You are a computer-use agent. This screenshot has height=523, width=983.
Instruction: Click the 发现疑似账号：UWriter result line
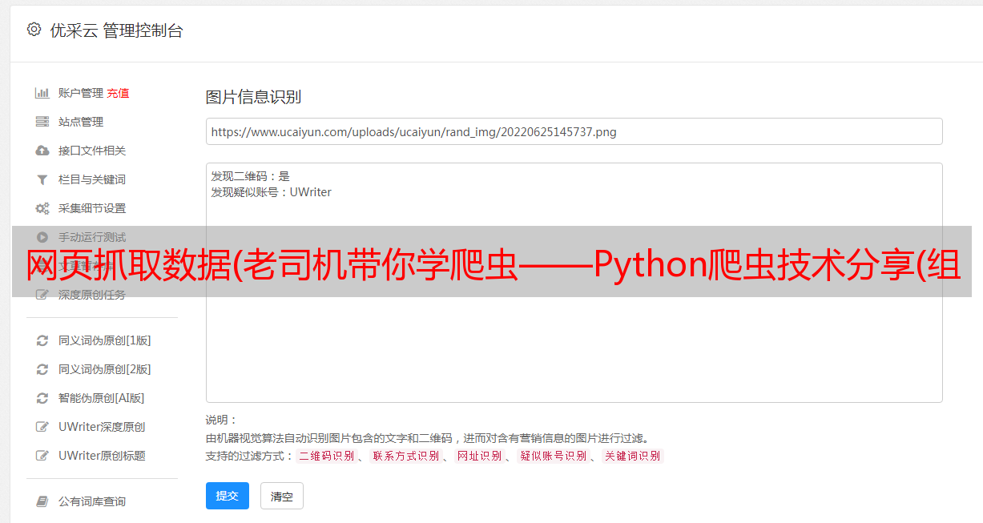tap(272, 192)
